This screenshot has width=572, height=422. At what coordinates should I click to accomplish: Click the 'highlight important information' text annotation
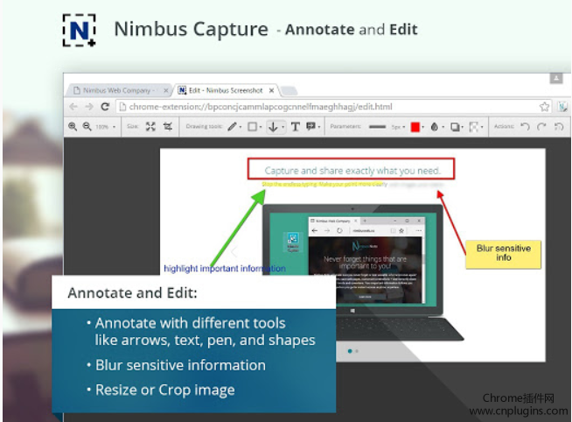pyautogui.click(x=225, y=268)
